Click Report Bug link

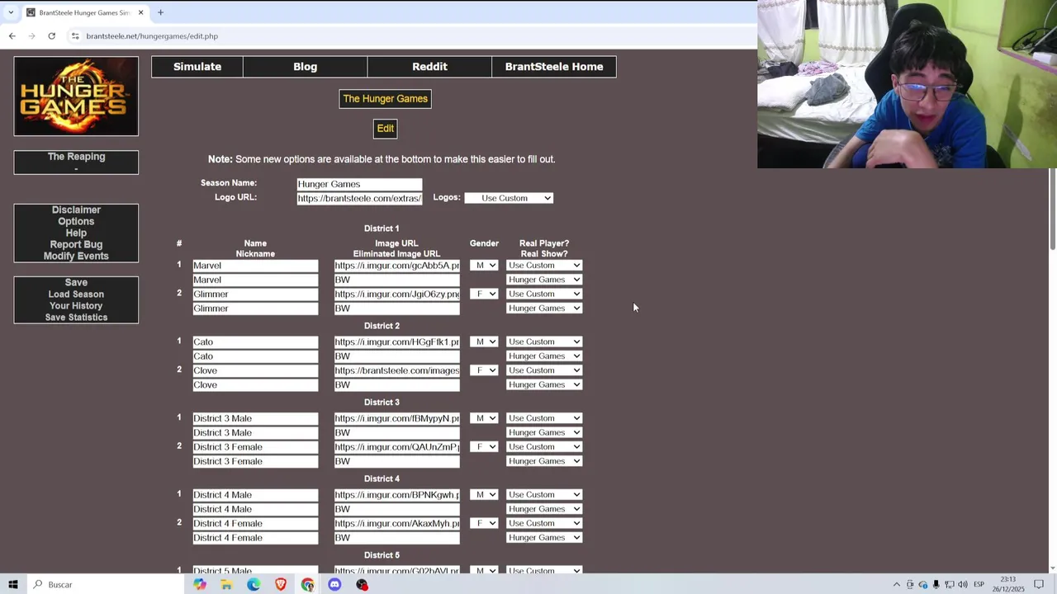point(76,245)
